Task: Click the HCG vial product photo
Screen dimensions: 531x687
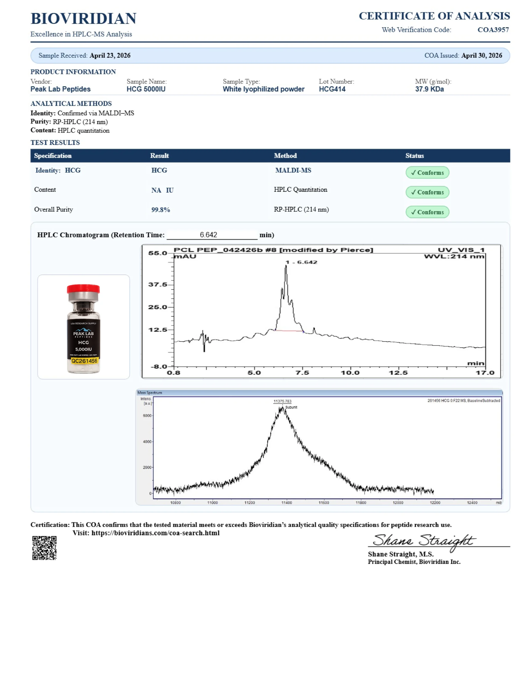Action: point(83,327)
